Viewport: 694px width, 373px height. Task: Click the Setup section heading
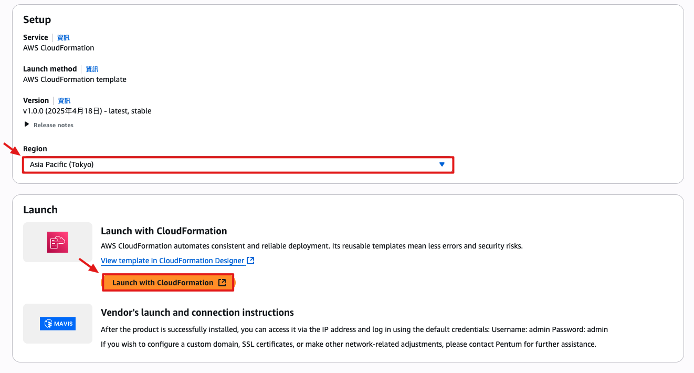(x=37, y=20)
